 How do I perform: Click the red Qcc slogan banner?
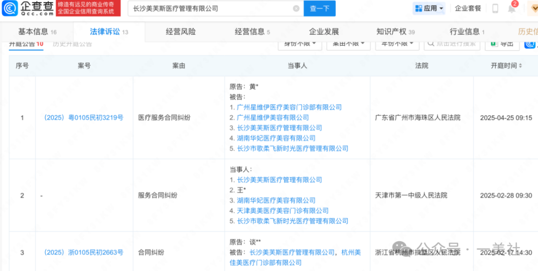88,8
